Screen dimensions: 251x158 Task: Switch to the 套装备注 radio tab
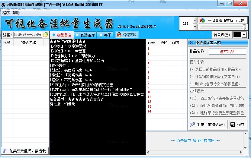click(77, 35)
